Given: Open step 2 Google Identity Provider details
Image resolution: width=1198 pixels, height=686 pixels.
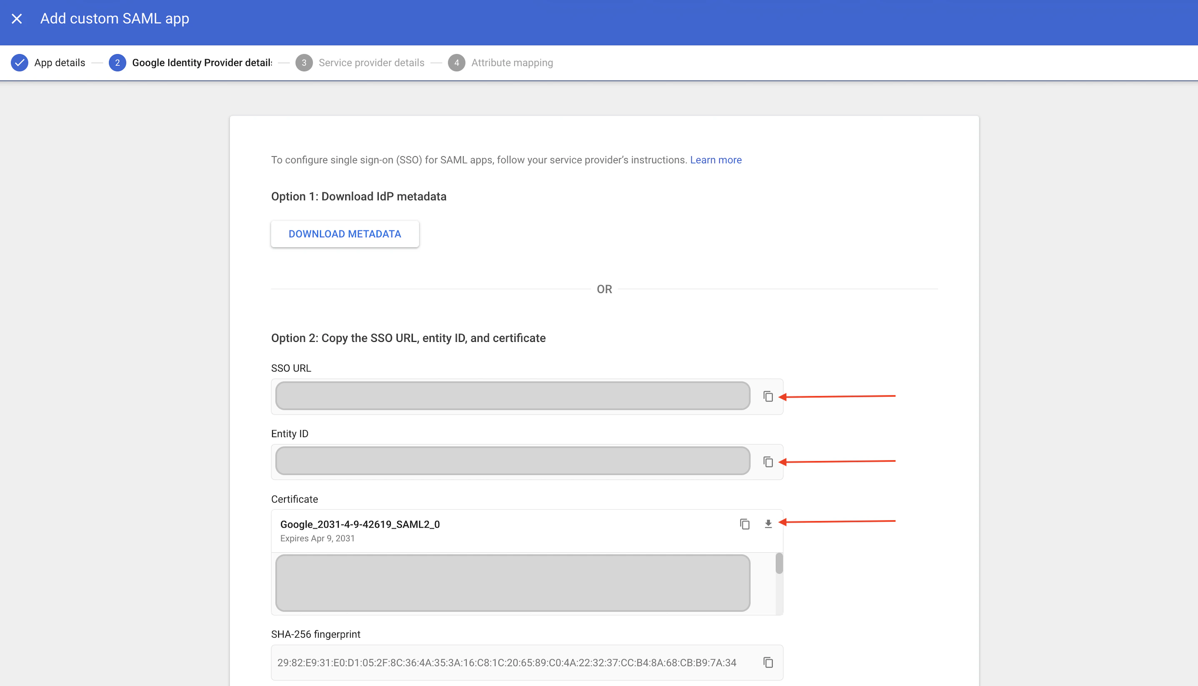Looking at the screenshot, I should [x=117, y=62].
